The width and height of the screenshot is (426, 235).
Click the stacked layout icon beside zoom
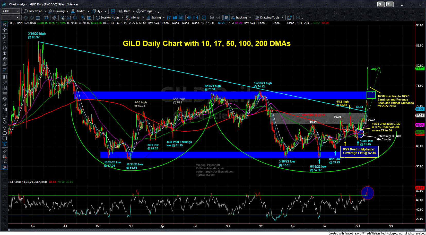click(204, 17)
